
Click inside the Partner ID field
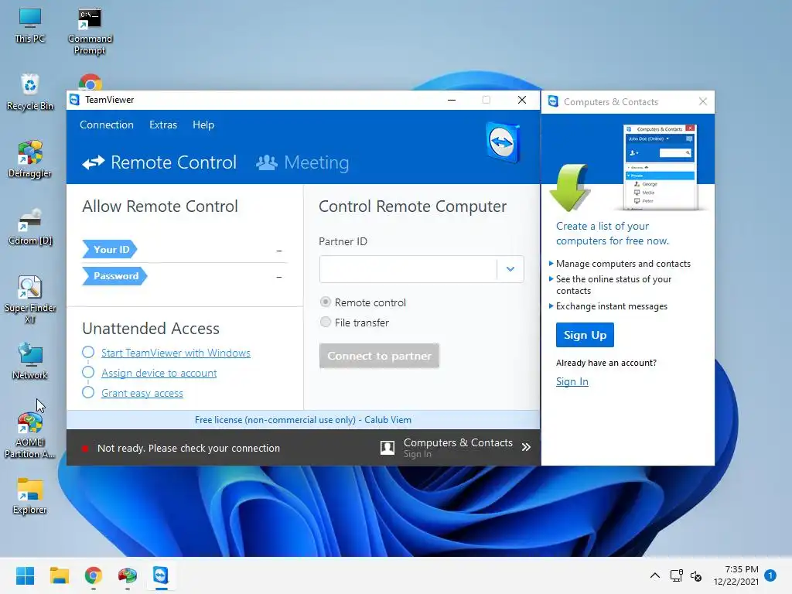click(x=408, y=269)
